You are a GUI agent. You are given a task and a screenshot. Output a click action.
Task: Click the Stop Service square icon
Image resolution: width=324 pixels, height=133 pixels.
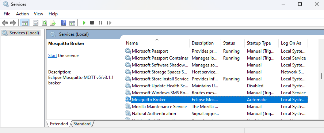92,23
